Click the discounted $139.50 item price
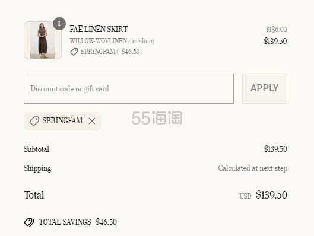The image size is (314, 236). [275, 41]
